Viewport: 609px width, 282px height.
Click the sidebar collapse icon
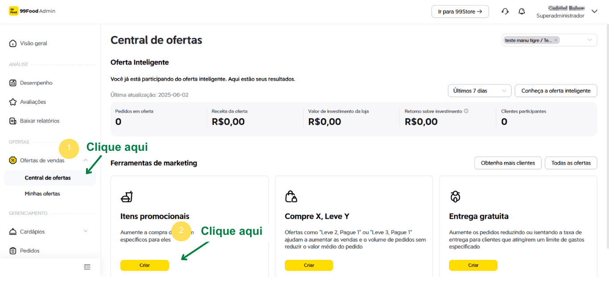87,267
